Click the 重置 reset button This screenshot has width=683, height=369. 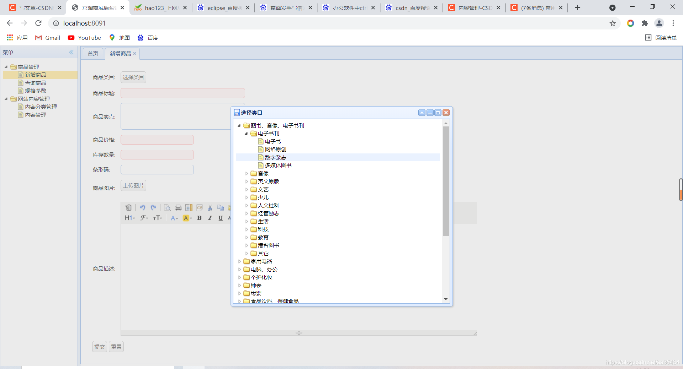click(x=116, y=347)
